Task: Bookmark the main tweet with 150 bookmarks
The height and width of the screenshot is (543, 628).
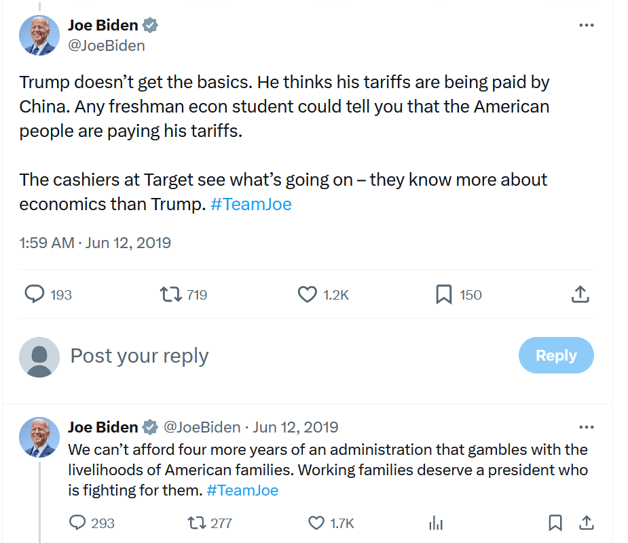Action: (443, 294)
